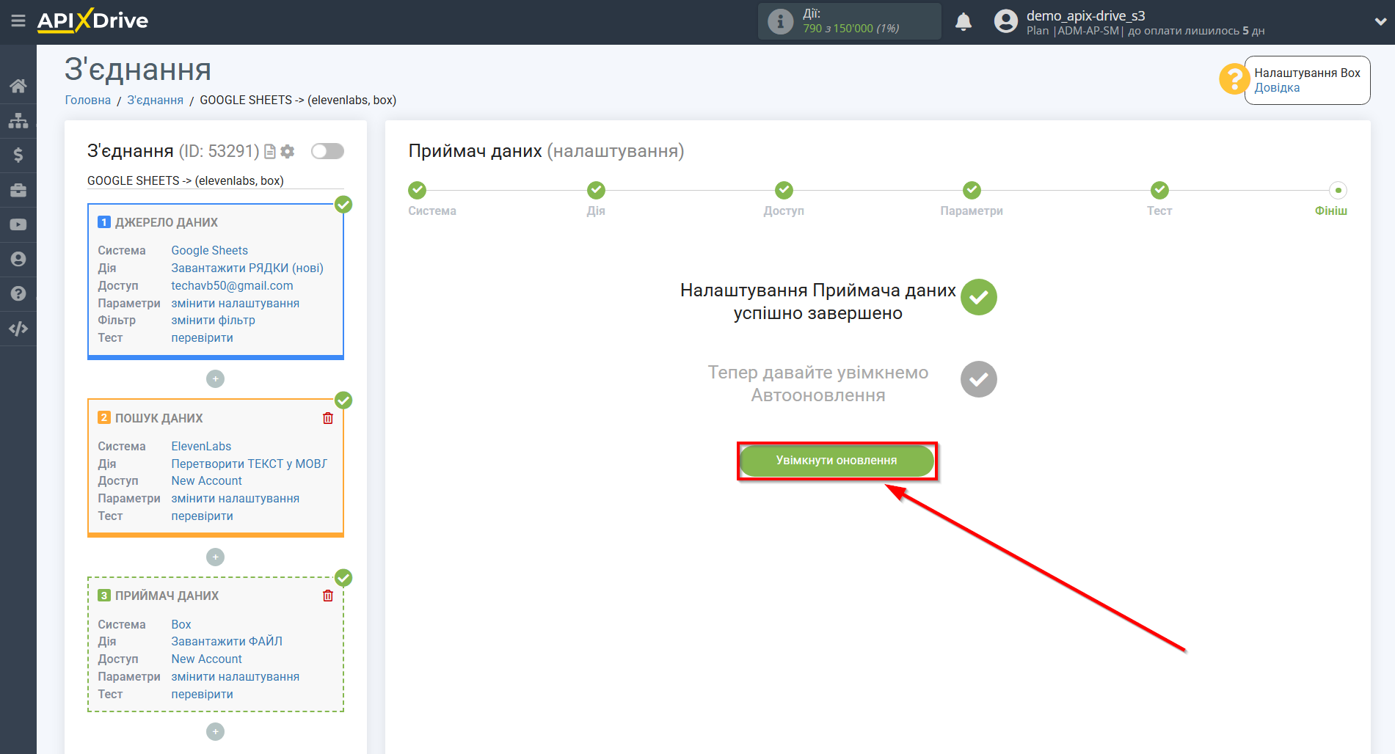The width and height of the screenshot is (1395, 754).
Task: Open connections via the hierarchy sidebar icon
Action: coord(18,120)
